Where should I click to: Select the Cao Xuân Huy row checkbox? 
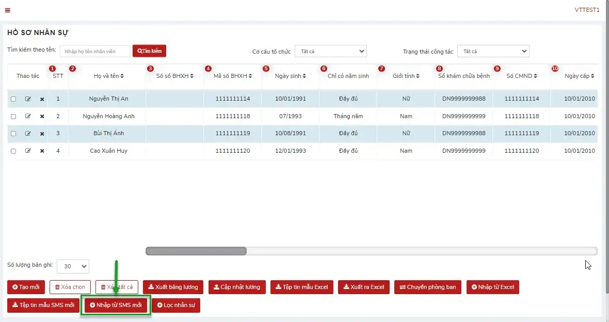pos(13,151)
